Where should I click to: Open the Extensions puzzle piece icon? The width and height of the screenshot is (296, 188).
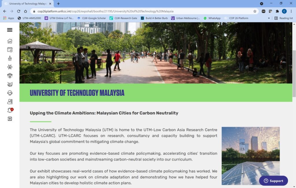click(277, 11)
